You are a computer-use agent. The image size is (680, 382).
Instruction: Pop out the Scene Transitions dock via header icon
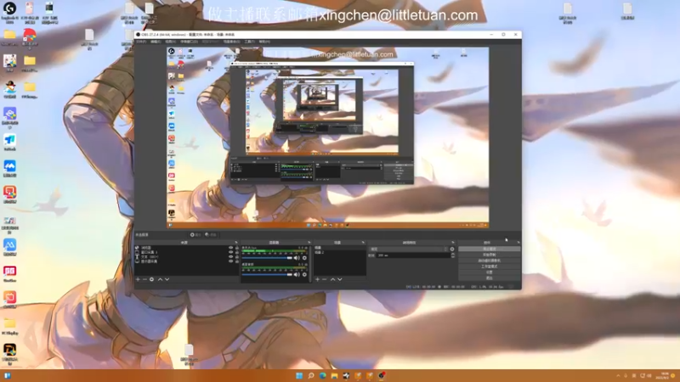(453, 243)
